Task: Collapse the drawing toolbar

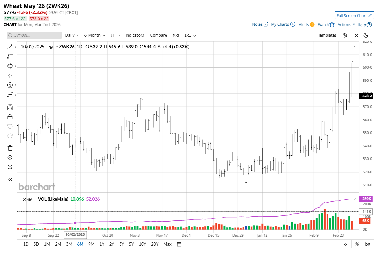Action: [x=10, y=180]
